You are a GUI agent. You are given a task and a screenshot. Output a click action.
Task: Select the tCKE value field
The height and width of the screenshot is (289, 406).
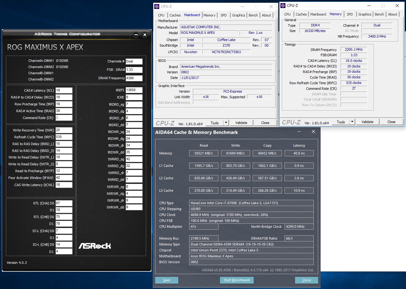click(134, 97)
